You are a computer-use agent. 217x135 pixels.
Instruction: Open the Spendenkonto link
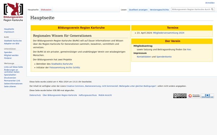(x=164, y=57)
